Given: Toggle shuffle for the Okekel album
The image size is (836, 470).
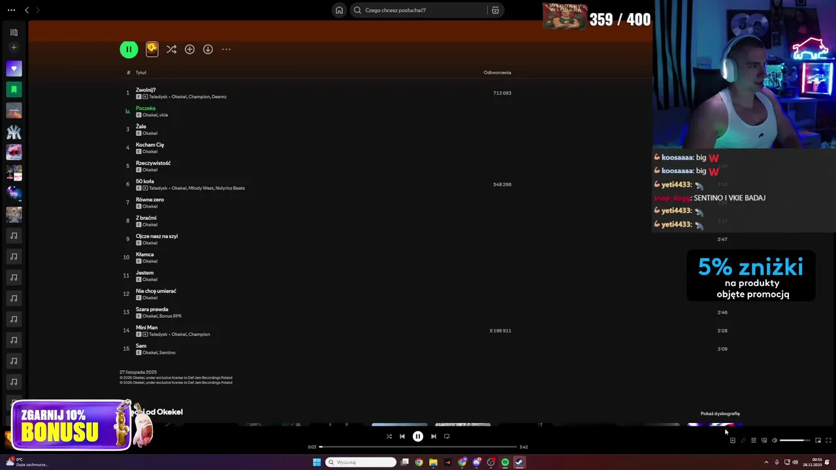Looking at the screenshot, I should [171, 49].
